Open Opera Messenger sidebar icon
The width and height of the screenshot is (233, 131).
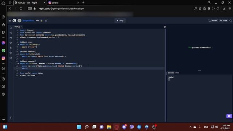point(3,43)
